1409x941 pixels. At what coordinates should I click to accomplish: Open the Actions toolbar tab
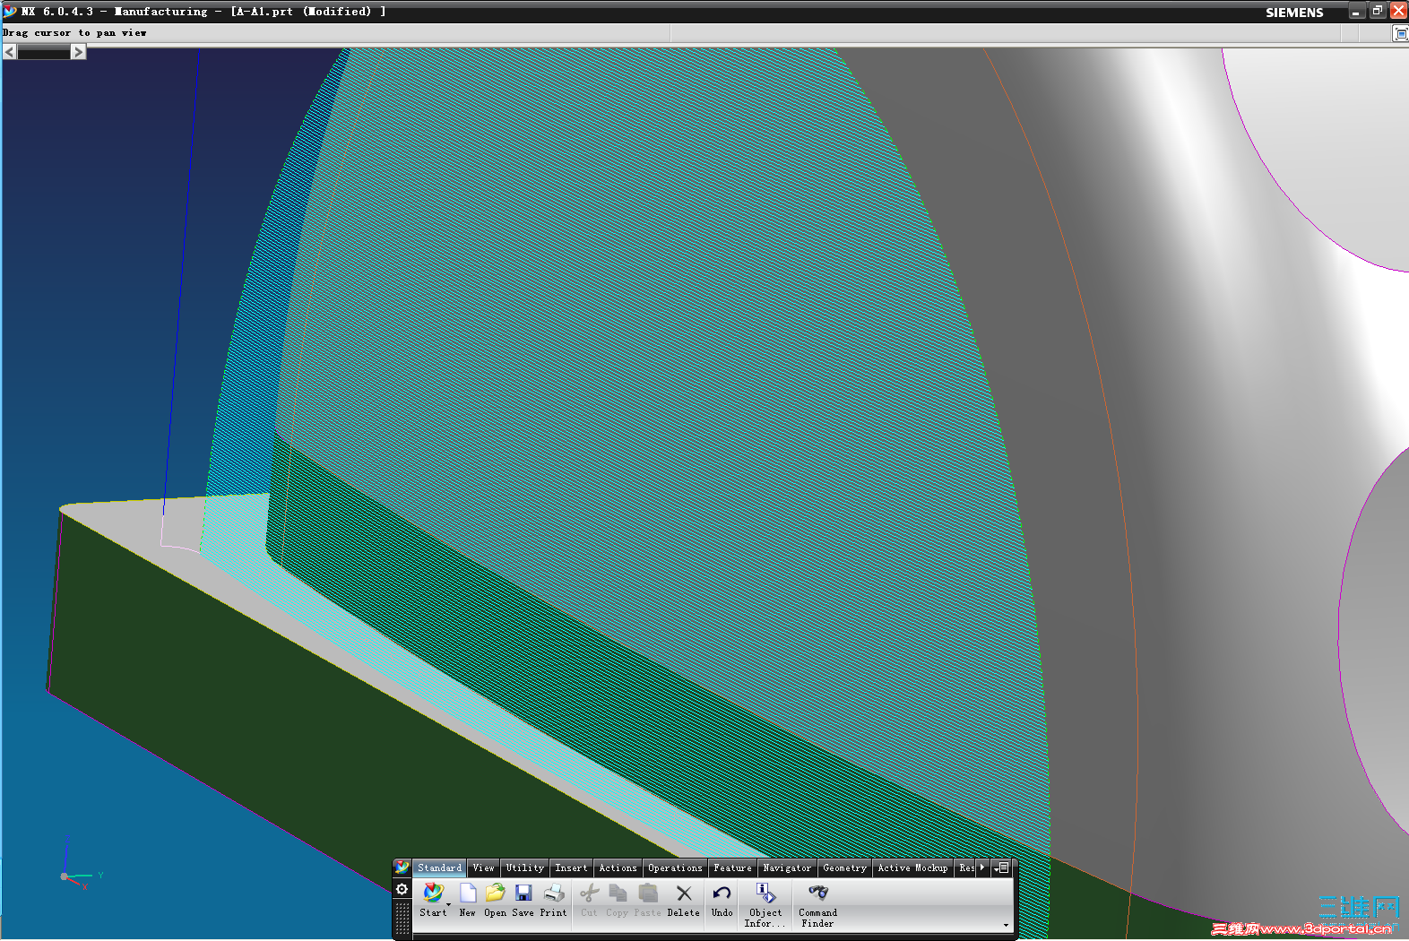pyautogui.click(x=618, y=868)
